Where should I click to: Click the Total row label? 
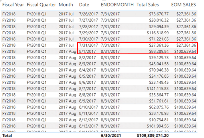coord(7,135)
